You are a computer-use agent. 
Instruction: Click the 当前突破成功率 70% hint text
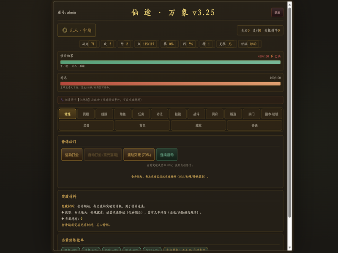[x=170, y=165]
